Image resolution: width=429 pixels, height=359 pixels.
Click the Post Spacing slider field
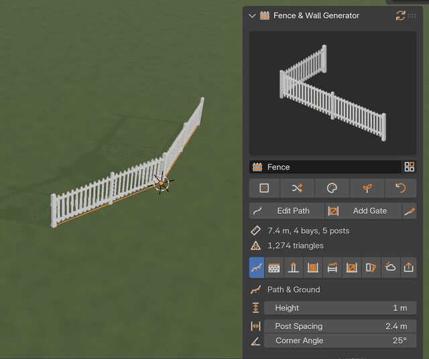pyautogui.click(x=341, y=326)
